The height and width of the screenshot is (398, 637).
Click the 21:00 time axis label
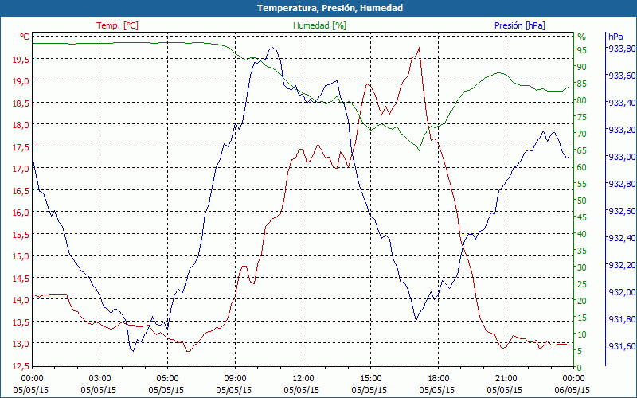point(506,377)
